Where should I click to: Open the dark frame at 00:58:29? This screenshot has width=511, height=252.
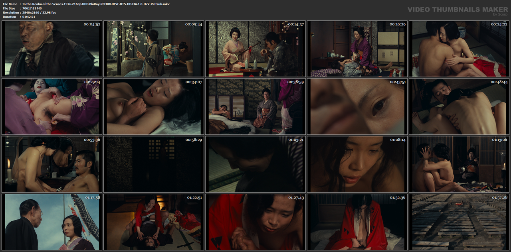click(153, 164)
